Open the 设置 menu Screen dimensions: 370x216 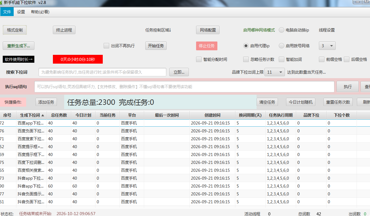pos(21,12)
